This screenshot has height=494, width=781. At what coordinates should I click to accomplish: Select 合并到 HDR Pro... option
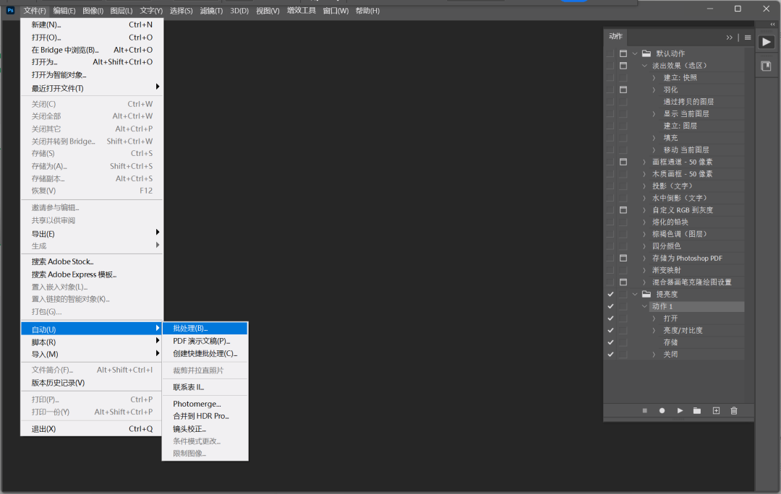click(205, 417)
